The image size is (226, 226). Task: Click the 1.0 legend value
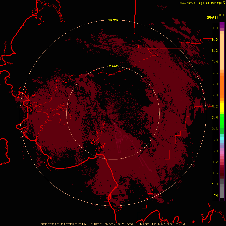click(215, 151)
